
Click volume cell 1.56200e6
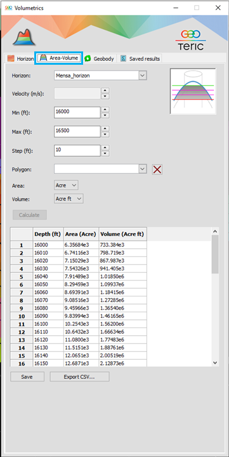122,324
